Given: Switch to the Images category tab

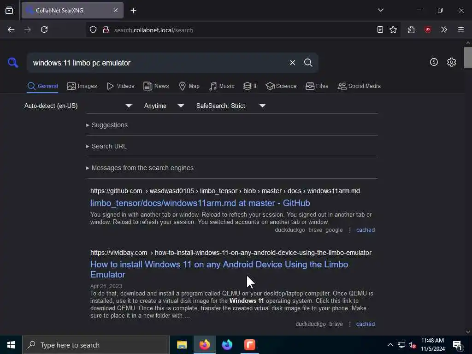Looking at the screenshot, I should click(x=82, y=86).
